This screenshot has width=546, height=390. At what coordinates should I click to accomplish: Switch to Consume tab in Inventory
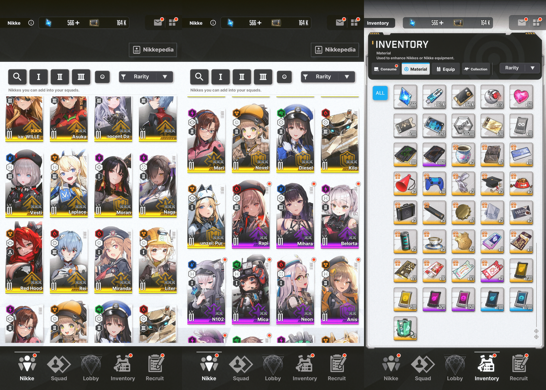click(x=386, y=69)
